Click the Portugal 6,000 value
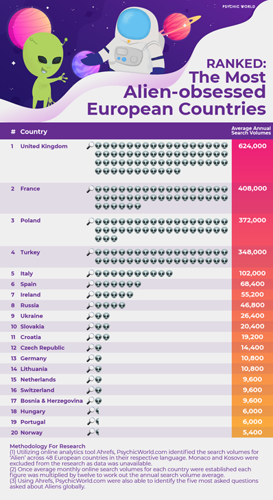The height and width of the screenshot is (500, 273). [x=252, y=422]
